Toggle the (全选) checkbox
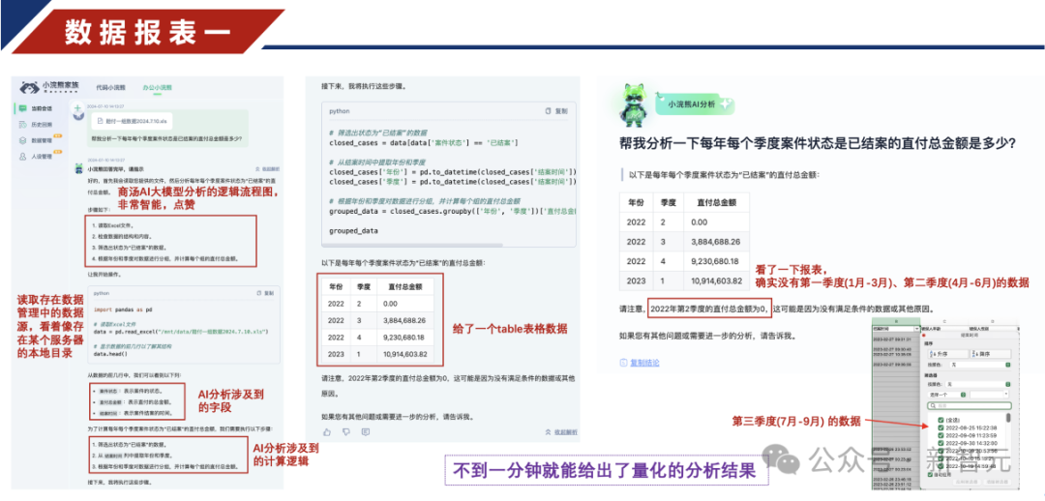The width and height of the screenshot is (1045, 501). (x=940, y=420)
